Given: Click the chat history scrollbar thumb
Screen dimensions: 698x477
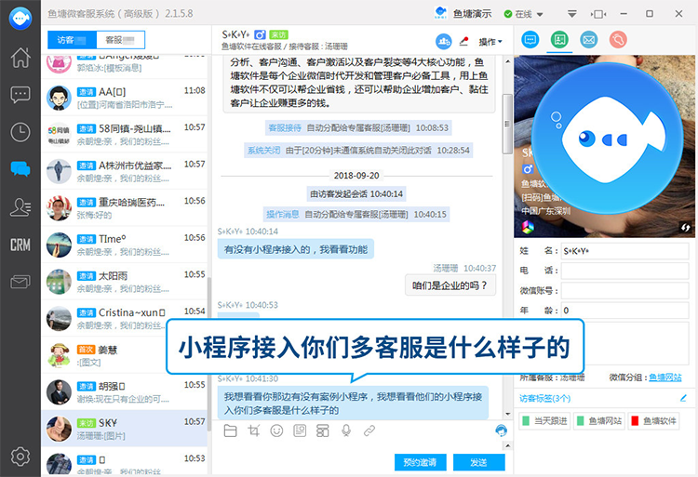Looking at the screenshot, I should coord(507,124).
